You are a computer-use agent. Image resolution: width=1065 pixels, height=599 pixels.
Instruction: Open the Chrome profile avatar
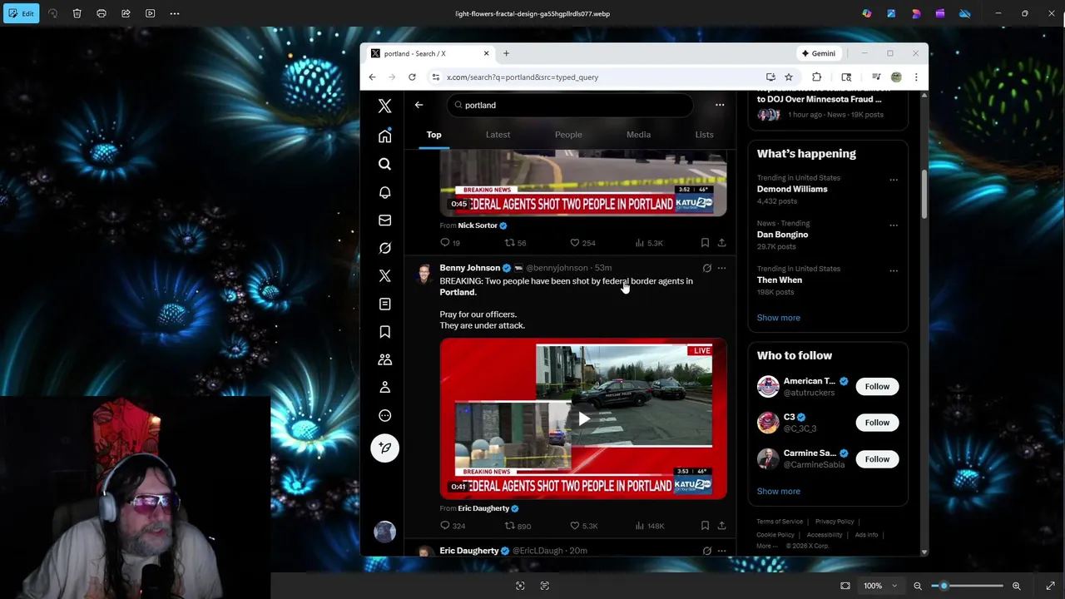click(896, 77)
